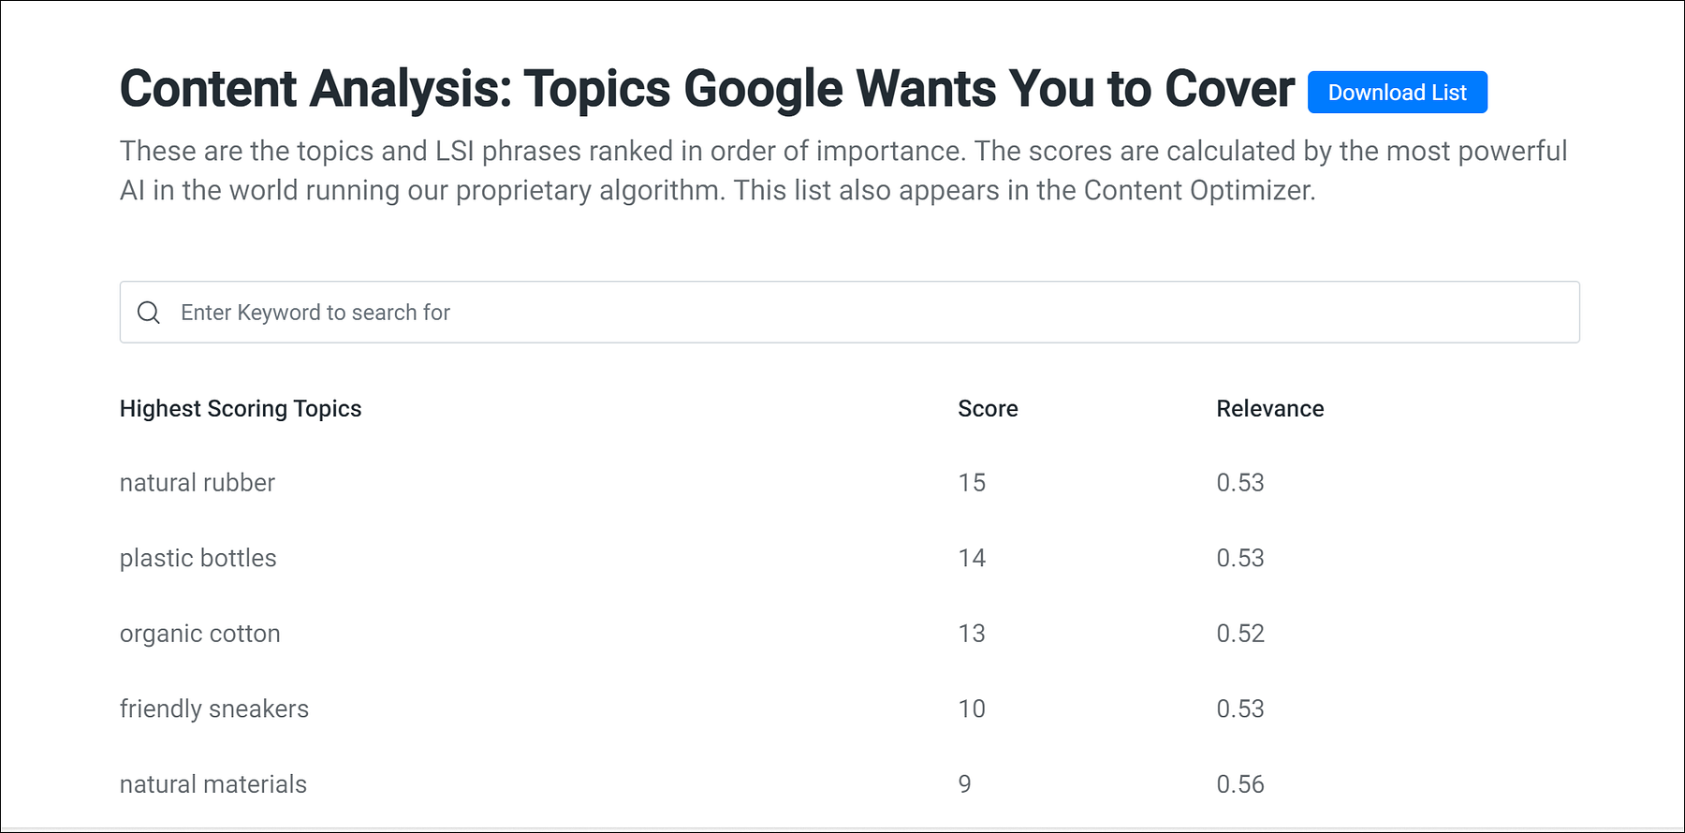Click the magnifier search icon
The height and width of the screenshot is (833, 1685).
[x=149, y=313]
